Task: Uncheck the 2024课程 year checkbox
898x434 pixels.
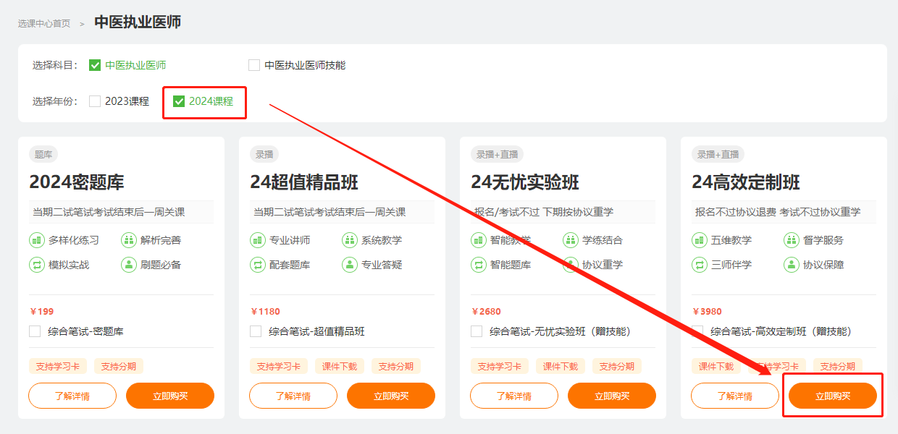Action: click(x=179, y=101)
